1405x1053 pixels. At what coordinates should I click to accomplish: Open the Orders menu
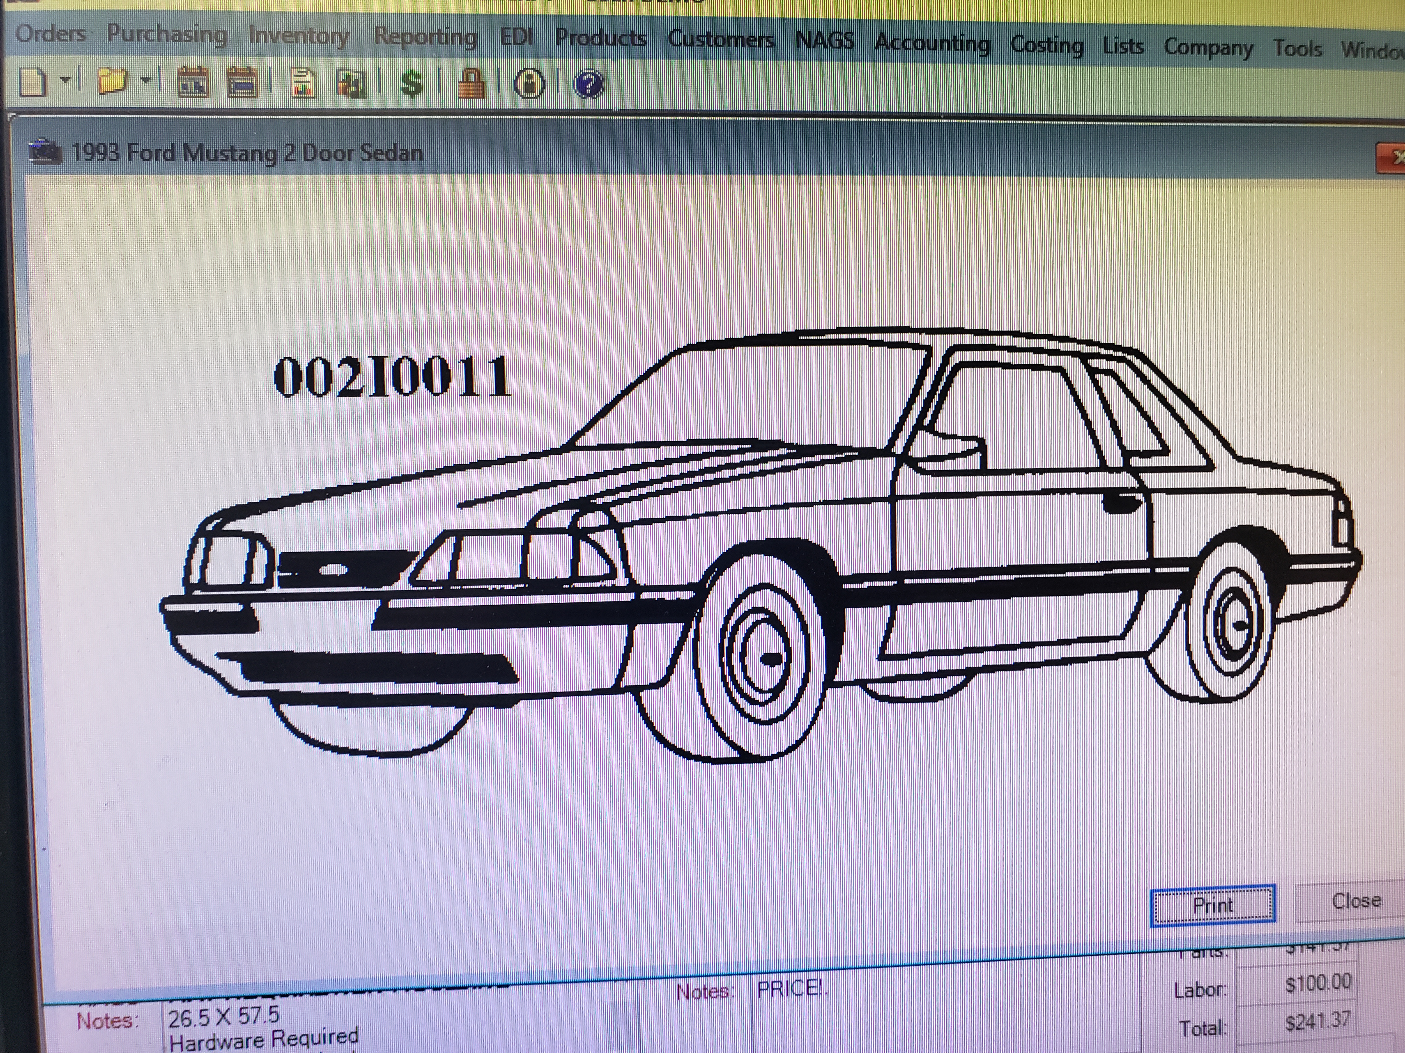50,33
